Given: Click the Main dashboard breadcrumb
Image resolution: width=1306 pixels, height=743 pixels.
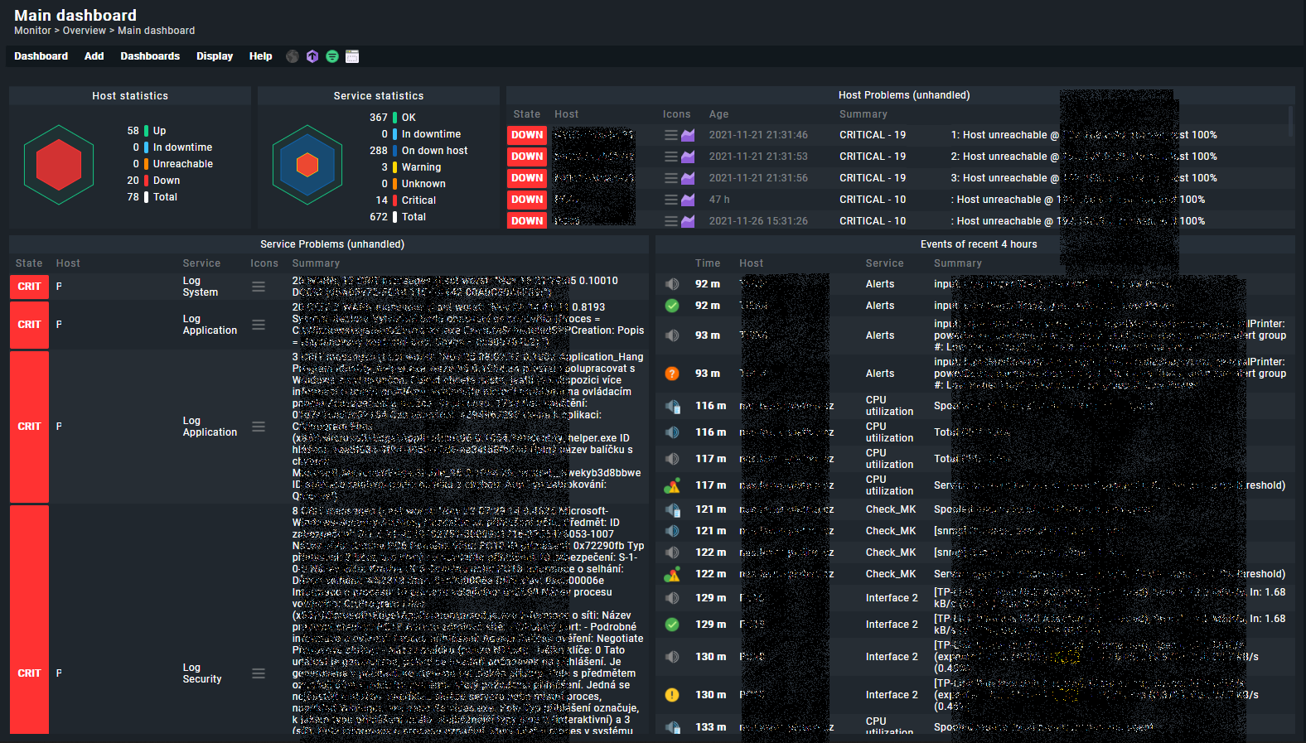Looking at the screenshot, I should coord(156,31).
